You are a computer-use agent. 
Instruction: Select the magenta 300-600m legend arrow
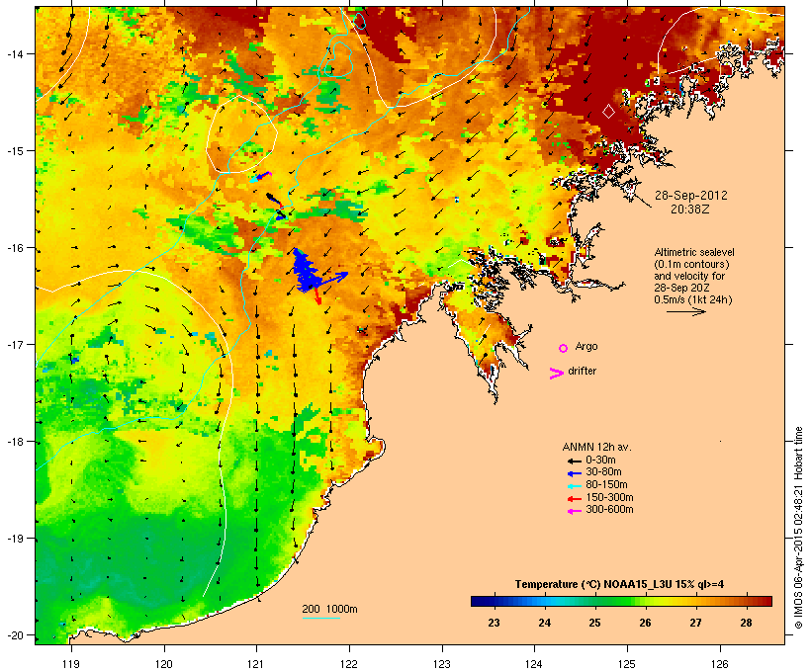click(x=575, y=511)
